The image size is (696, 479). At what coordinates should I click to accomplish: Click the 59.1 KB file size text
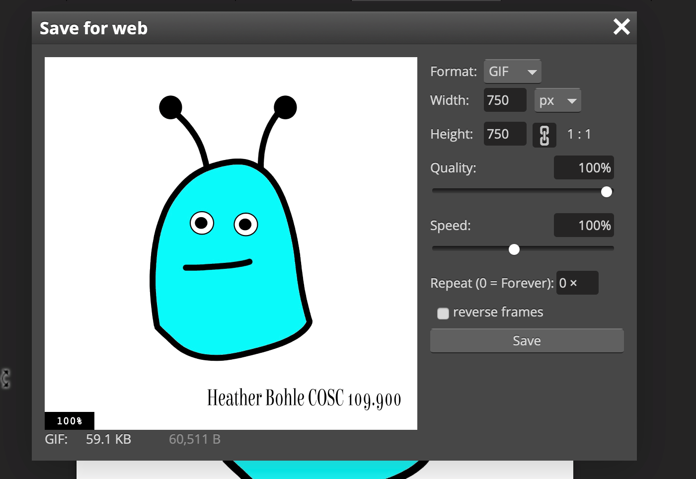coord(108,439)
